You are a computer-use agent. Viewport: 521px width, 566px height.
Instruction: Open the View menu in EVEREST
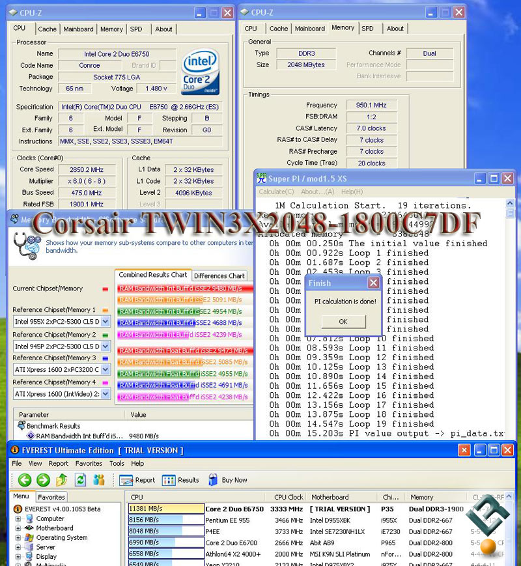click(35, 463)
